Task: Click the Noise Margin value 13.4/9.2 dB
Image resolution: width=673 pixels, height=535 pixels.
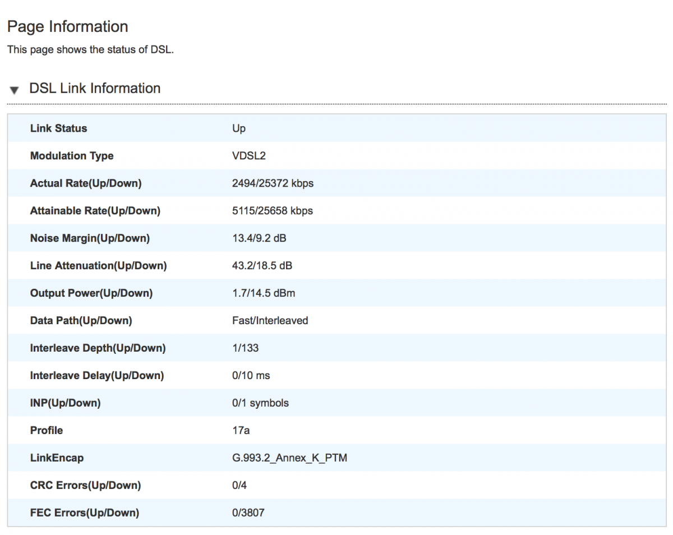Action: (259, 238)
